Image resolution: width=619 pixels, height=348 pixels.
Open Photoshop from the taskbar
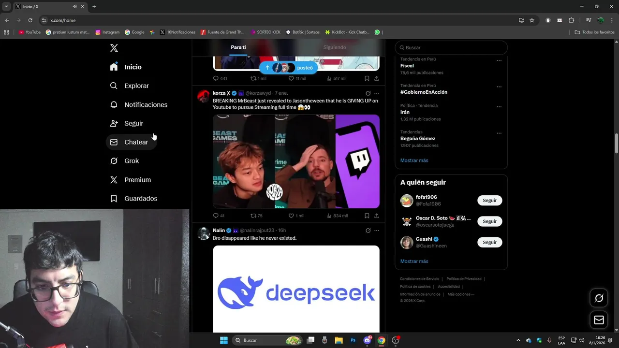354,340
